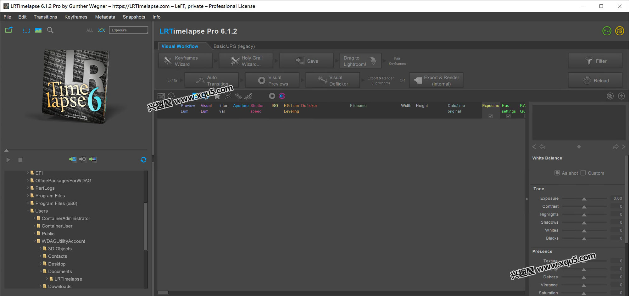Click the gray ring visual previews icon

(x=272, y=96)
